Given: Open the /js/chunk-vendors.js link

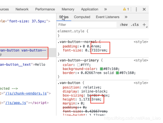Looking at the screenshot, I should pos(26,93).
